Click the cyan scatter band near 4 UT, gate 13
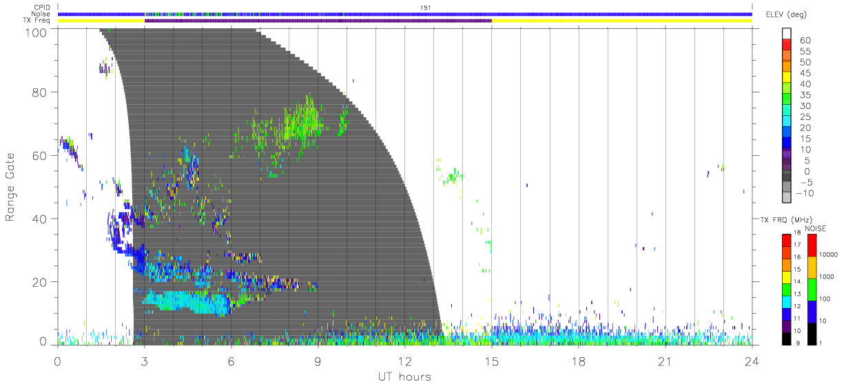This screenshot has width=846, height=391. point(186,302)
